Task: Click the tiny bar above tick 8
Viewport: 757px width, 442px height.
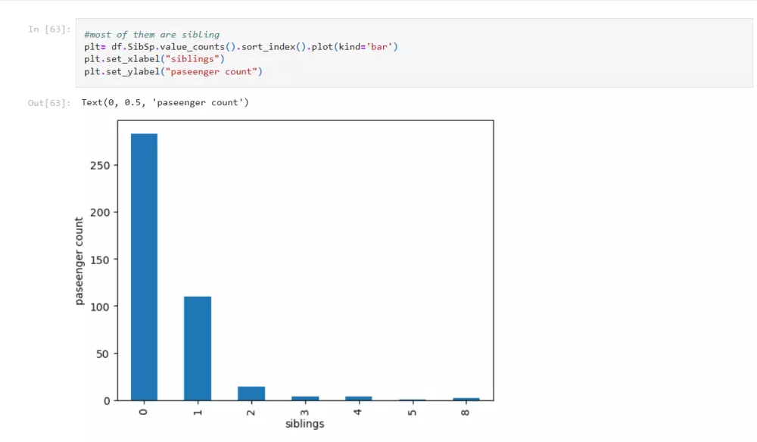Action: 465,397
